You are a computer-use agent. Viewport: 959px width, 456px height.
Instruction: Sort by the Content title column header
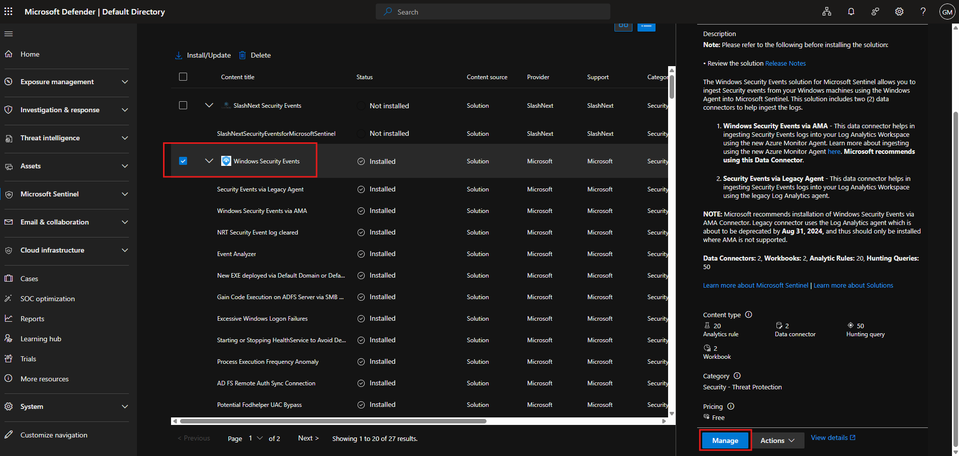(238, 77)
